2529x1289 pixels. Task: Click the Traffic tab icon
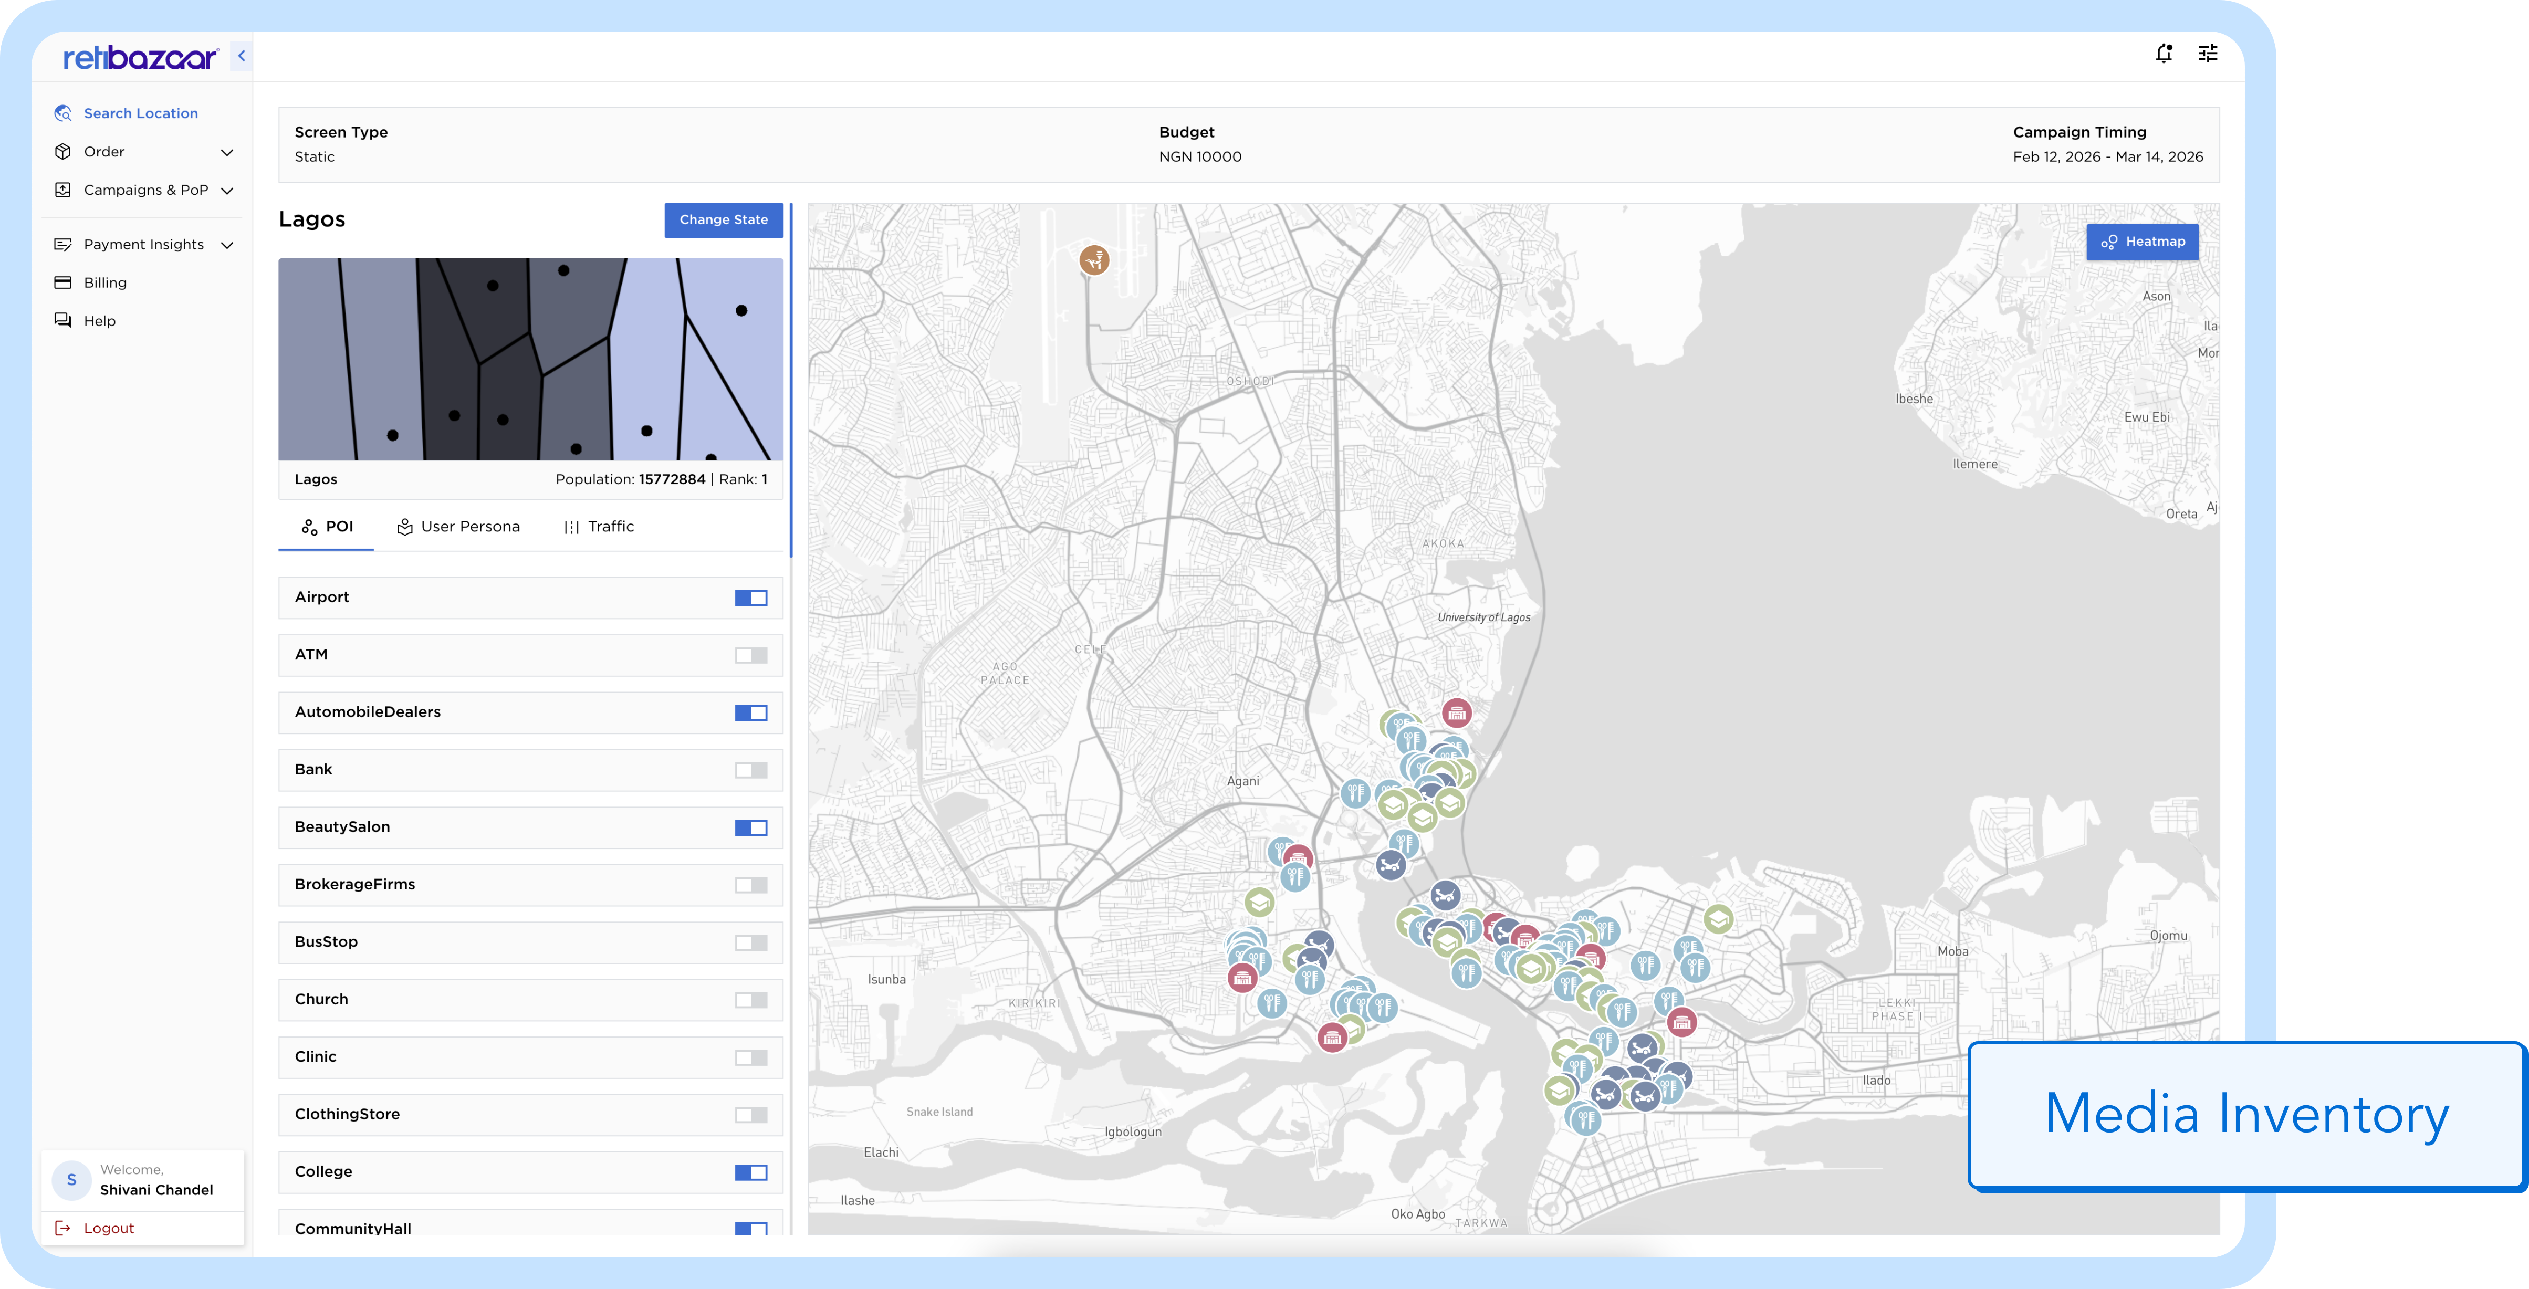571,527
